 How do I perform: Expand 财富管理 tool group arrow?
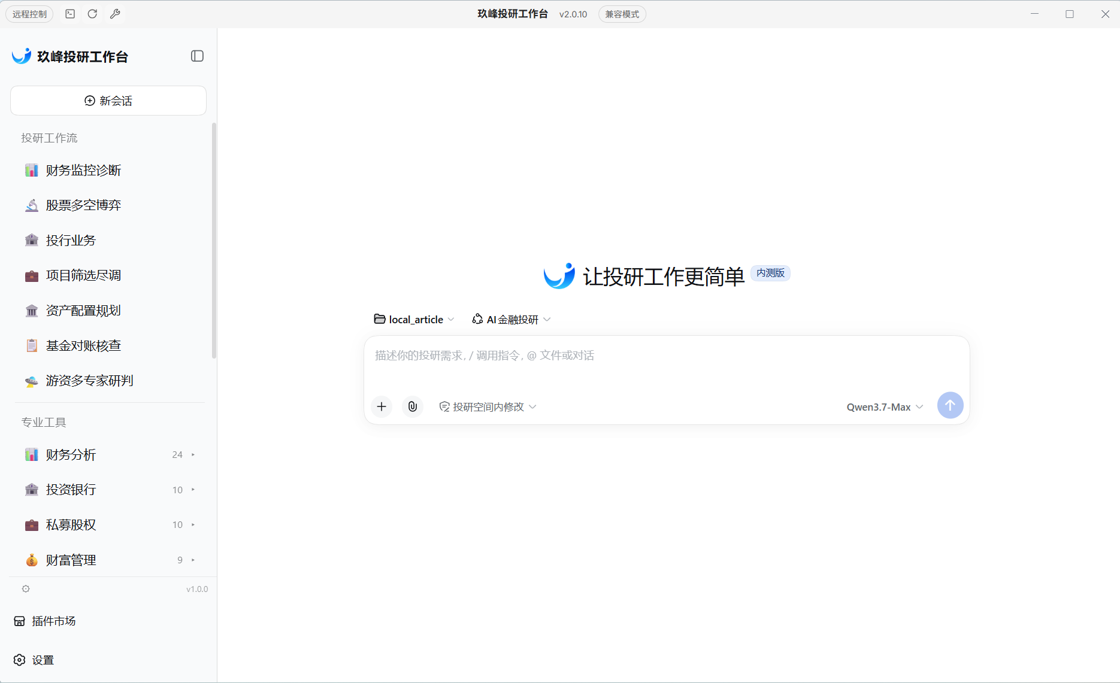tap(193, 560)
